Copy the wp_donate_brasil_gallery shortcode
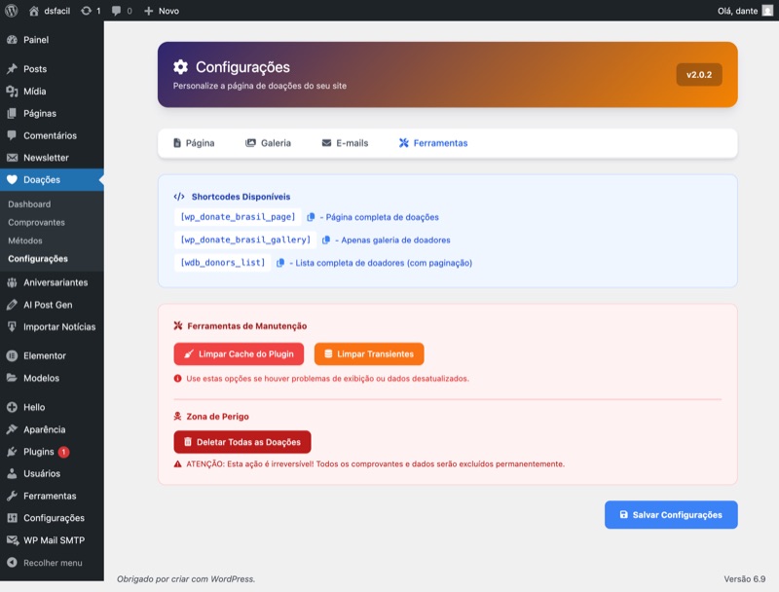The image size is (779, 592). point(326,240)
